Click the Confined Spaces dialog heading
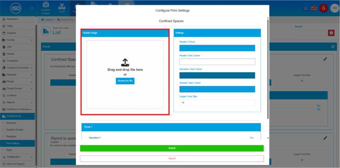The width and height of the screenshot is (340, 168). click(x=171, y=21)
